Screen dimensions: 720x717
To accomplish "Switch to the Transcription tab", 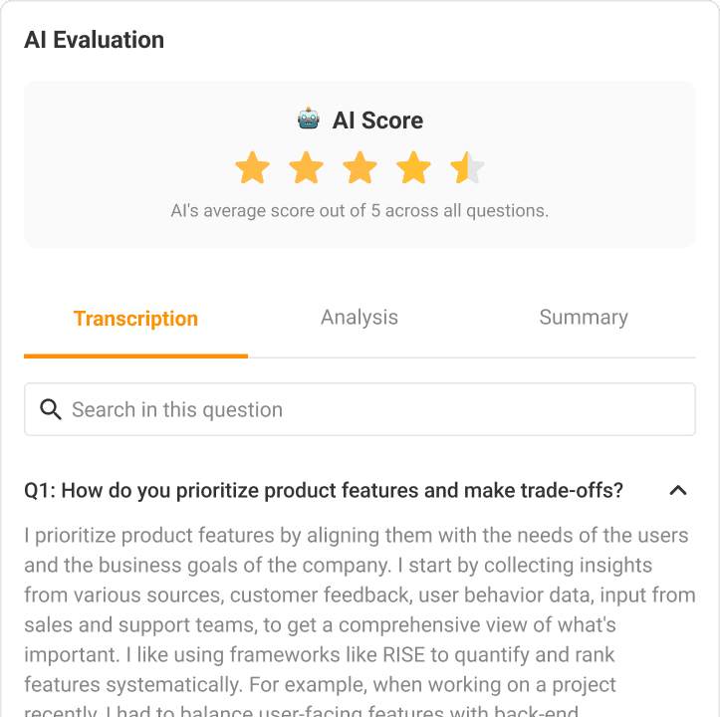I will click(x=135, y=319).
